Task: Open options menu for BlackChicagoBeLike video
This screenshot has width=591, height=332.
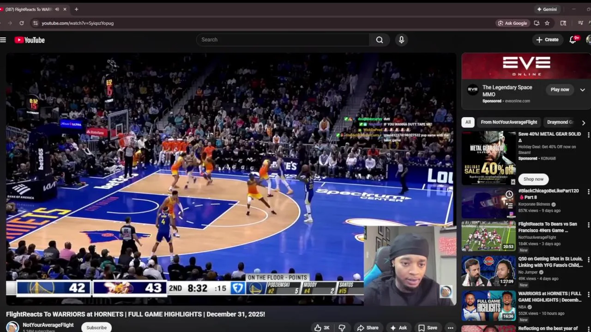Action: [x=588, y=191]
